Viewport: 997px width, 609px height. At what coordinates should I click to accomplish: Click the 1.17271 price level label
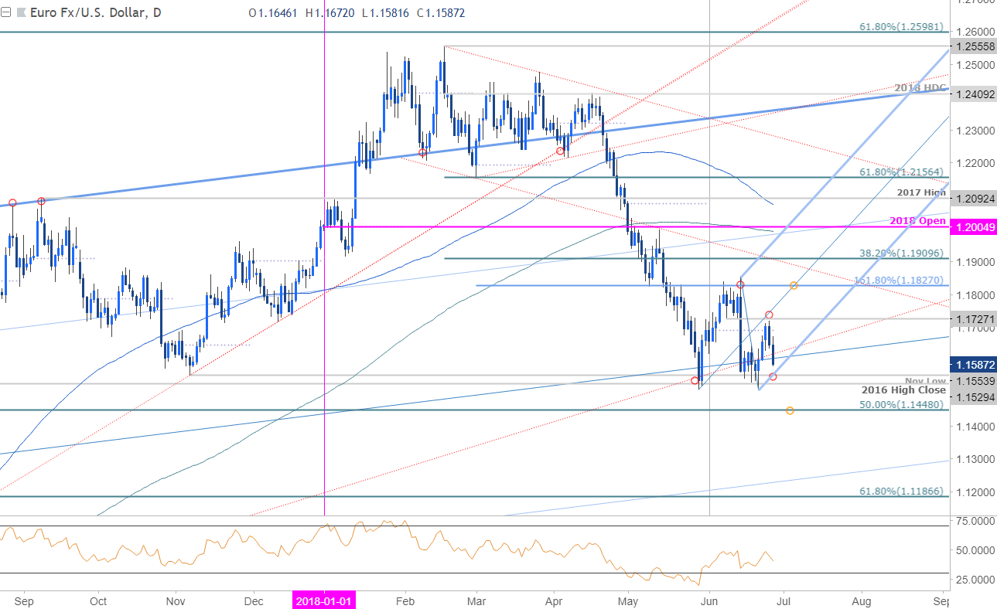pyautogui.click(x=975, y=318)
